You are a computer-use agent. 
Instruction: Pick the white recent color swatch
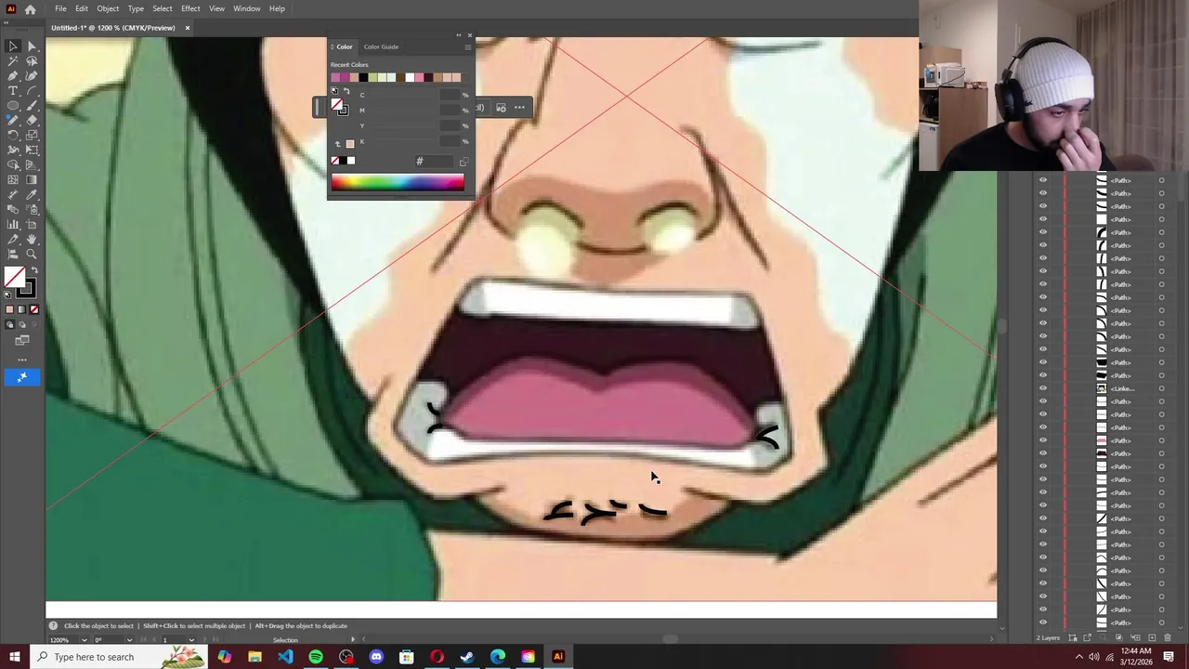(410, 77)
